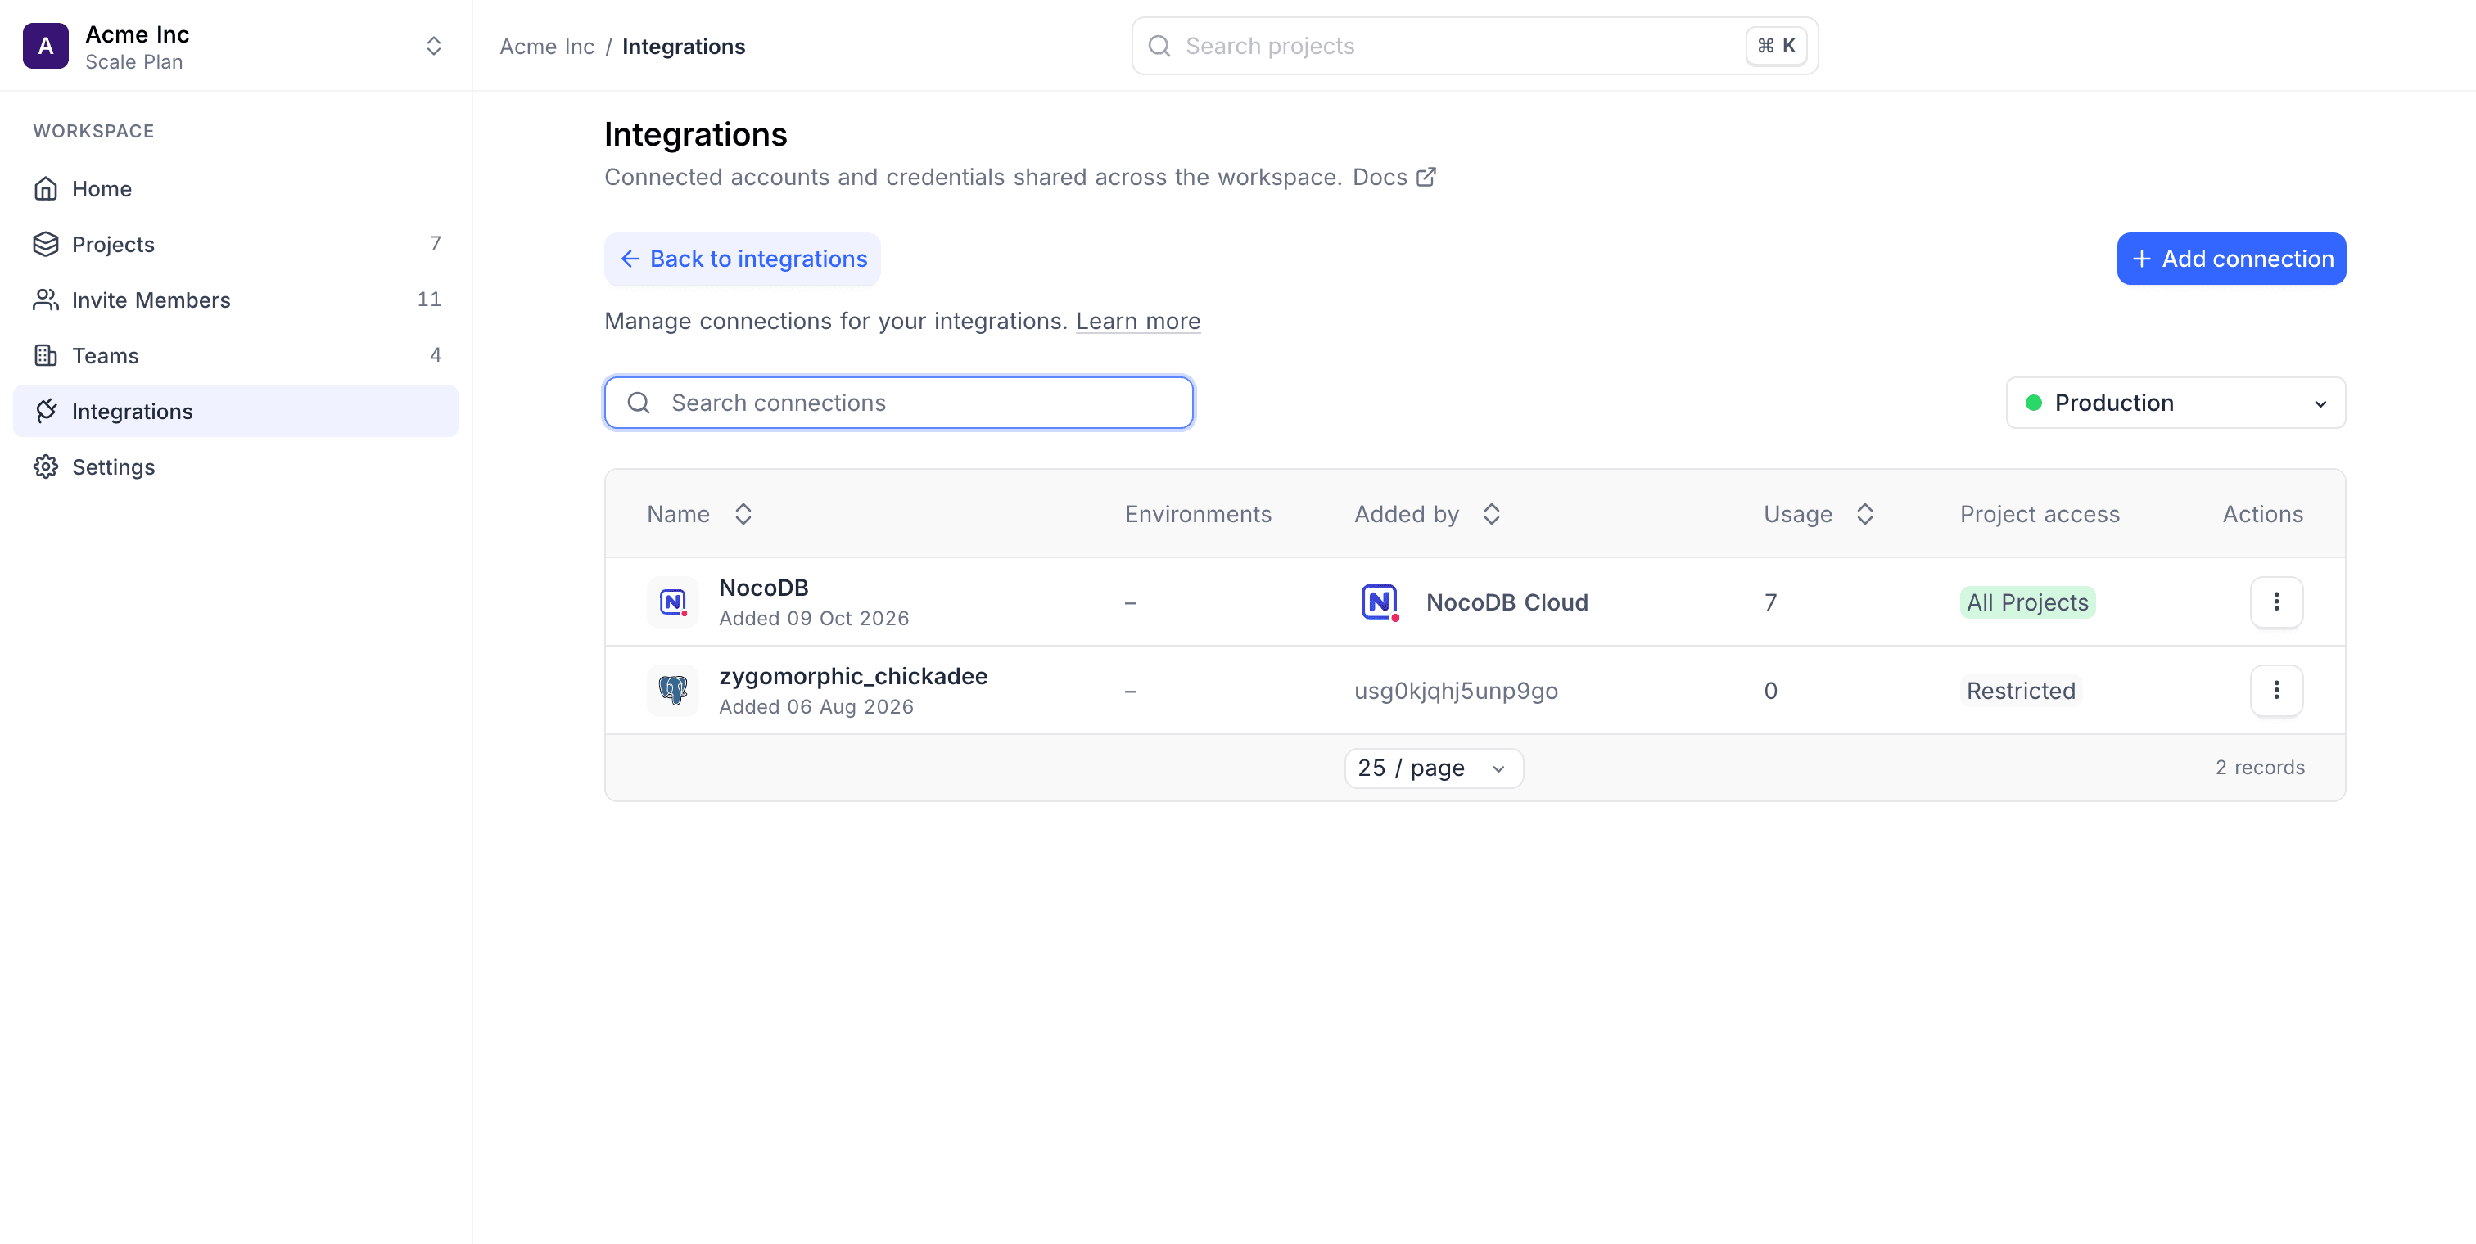Click the Integrations plug icon
The width and height of the screenshot is (2476, 1244).
[x=45, y=411]
